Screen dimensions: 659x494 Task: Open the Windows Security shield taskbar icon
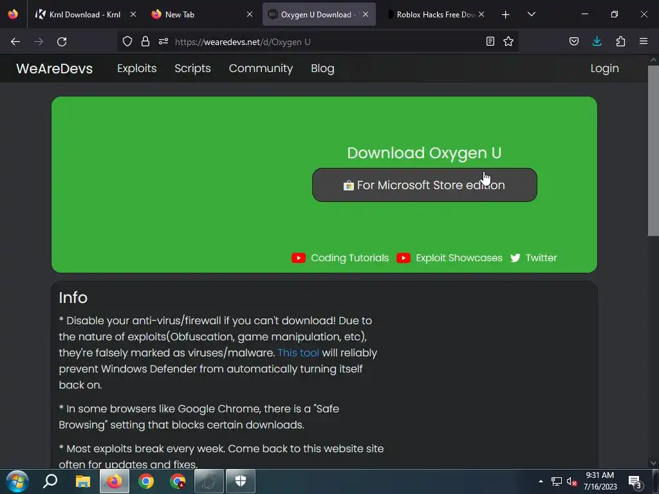point(241,481)
